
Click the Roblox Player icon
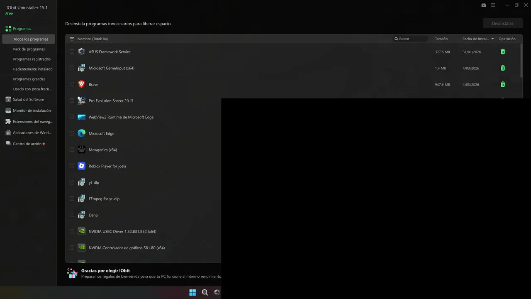[81, 166]
